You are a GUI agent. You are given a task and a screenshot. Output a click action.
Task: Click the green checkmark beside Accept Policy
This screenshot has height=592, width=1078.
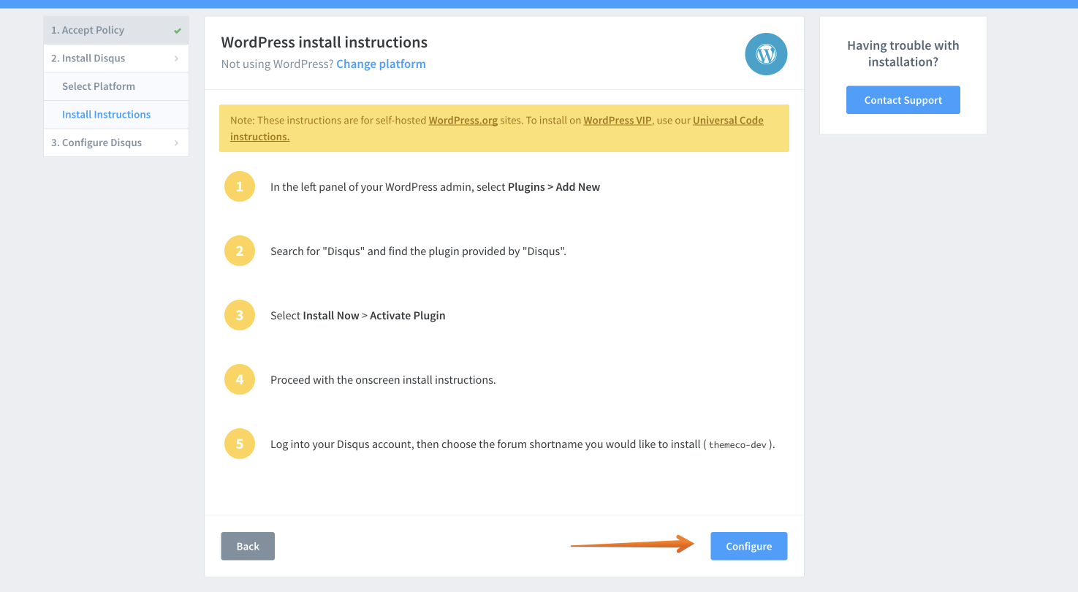point(178,31)
